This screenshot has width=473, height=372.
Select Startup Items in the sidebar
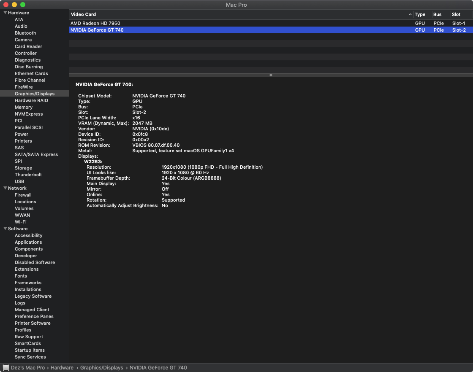(x=30, y=350)
